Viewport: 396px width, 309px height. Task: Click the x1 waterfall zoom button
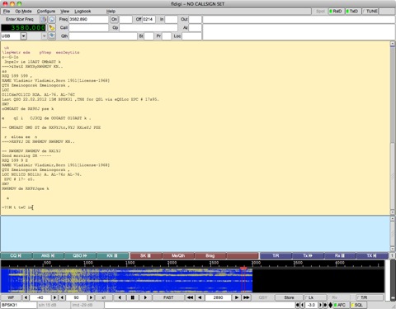click(104, 297)
